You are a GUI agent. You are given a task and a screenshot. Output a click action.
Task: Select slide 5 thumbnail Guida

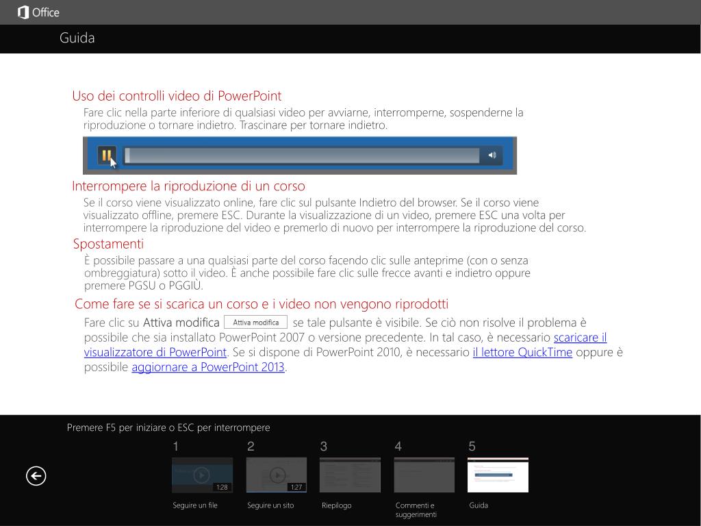click(498, 475)
